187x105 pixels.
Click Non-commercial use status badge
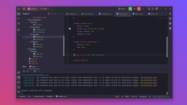coord(161,97)
